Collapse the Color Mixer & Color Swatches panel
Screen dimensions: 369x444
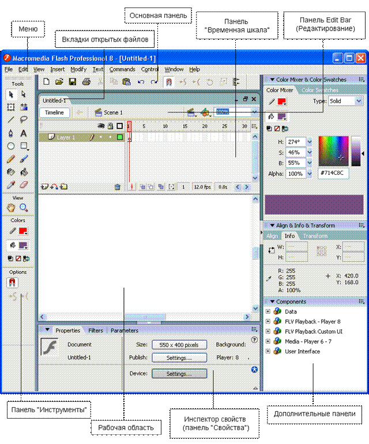pos(273,80)
